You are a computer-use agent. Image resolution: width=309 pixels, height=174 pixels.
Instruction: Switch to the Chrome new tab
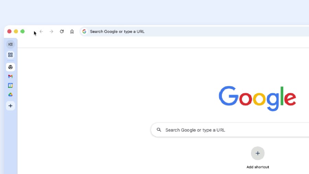pos(10,67)
